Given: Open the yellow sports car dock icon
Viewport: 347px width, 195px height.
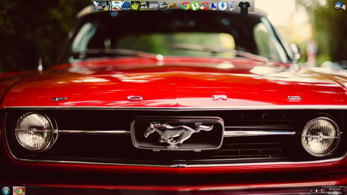Looking at the screenshot, I should coord(172,6).
